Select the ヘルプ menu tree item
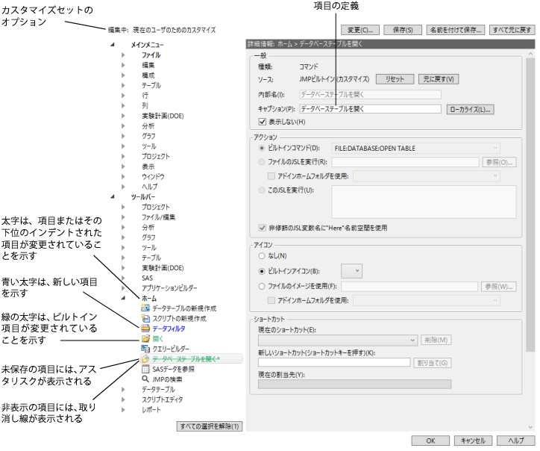The height and width of the screenshot is (451, 540). [150, 187]
